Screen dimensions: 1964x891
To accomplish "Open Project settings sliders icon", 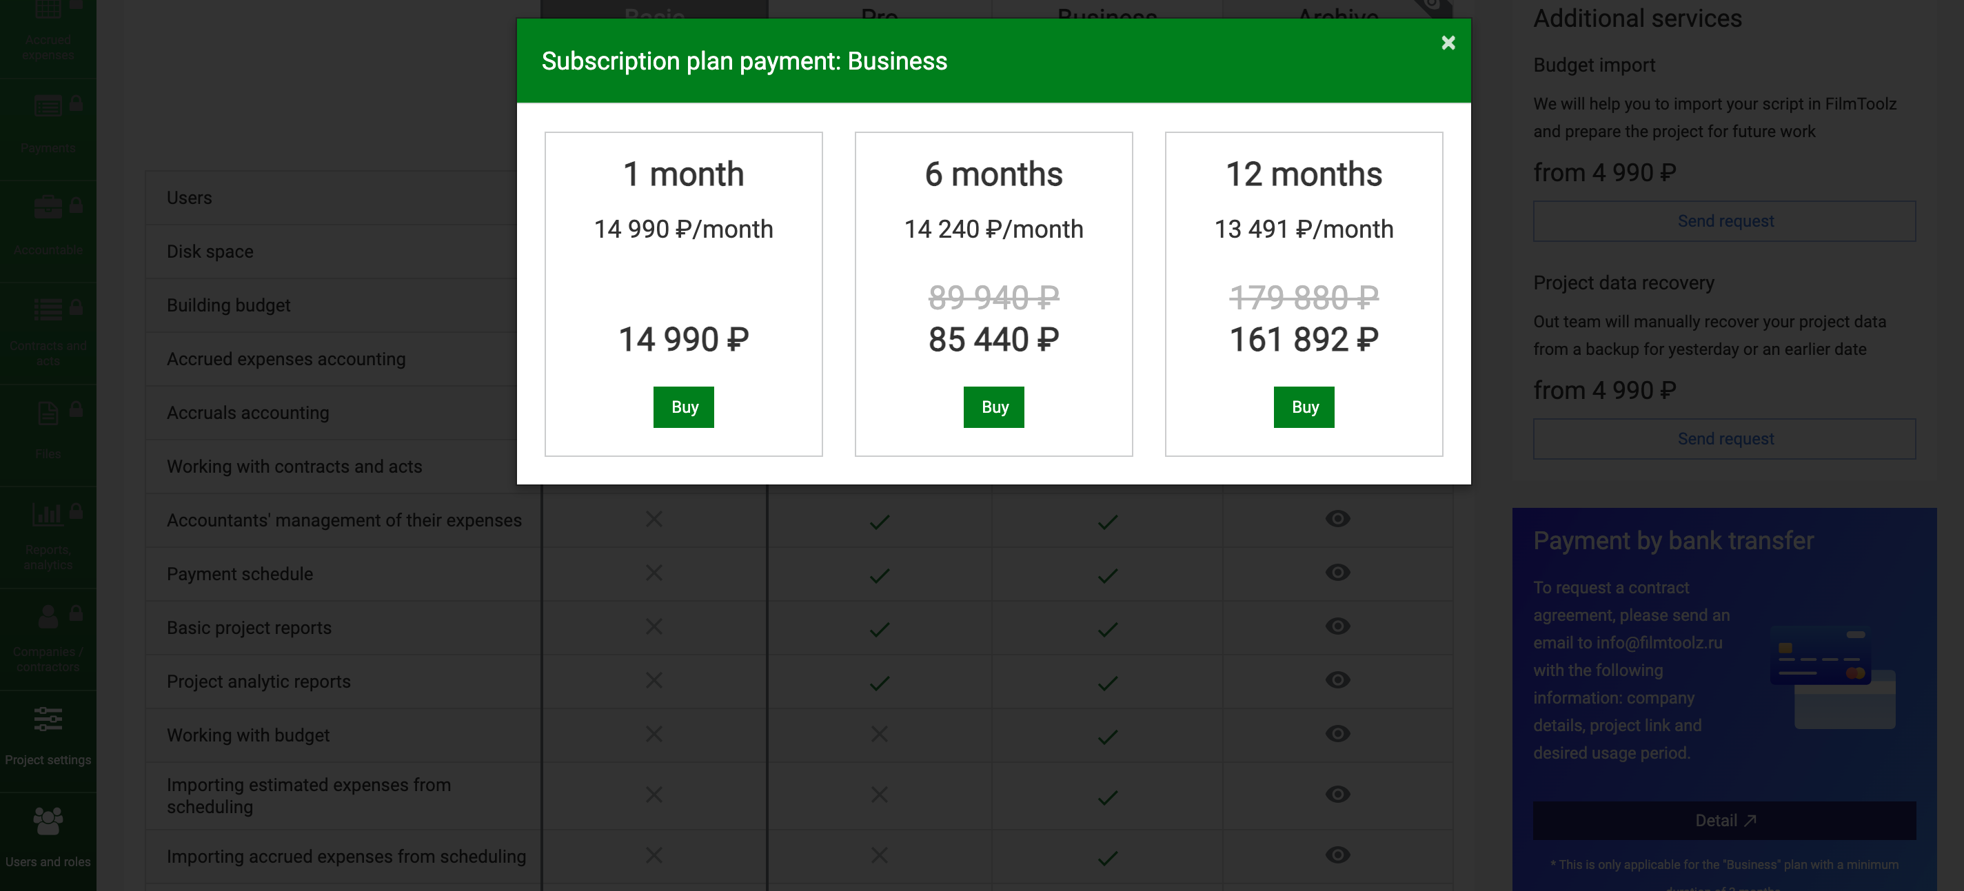I will point(48,719).
